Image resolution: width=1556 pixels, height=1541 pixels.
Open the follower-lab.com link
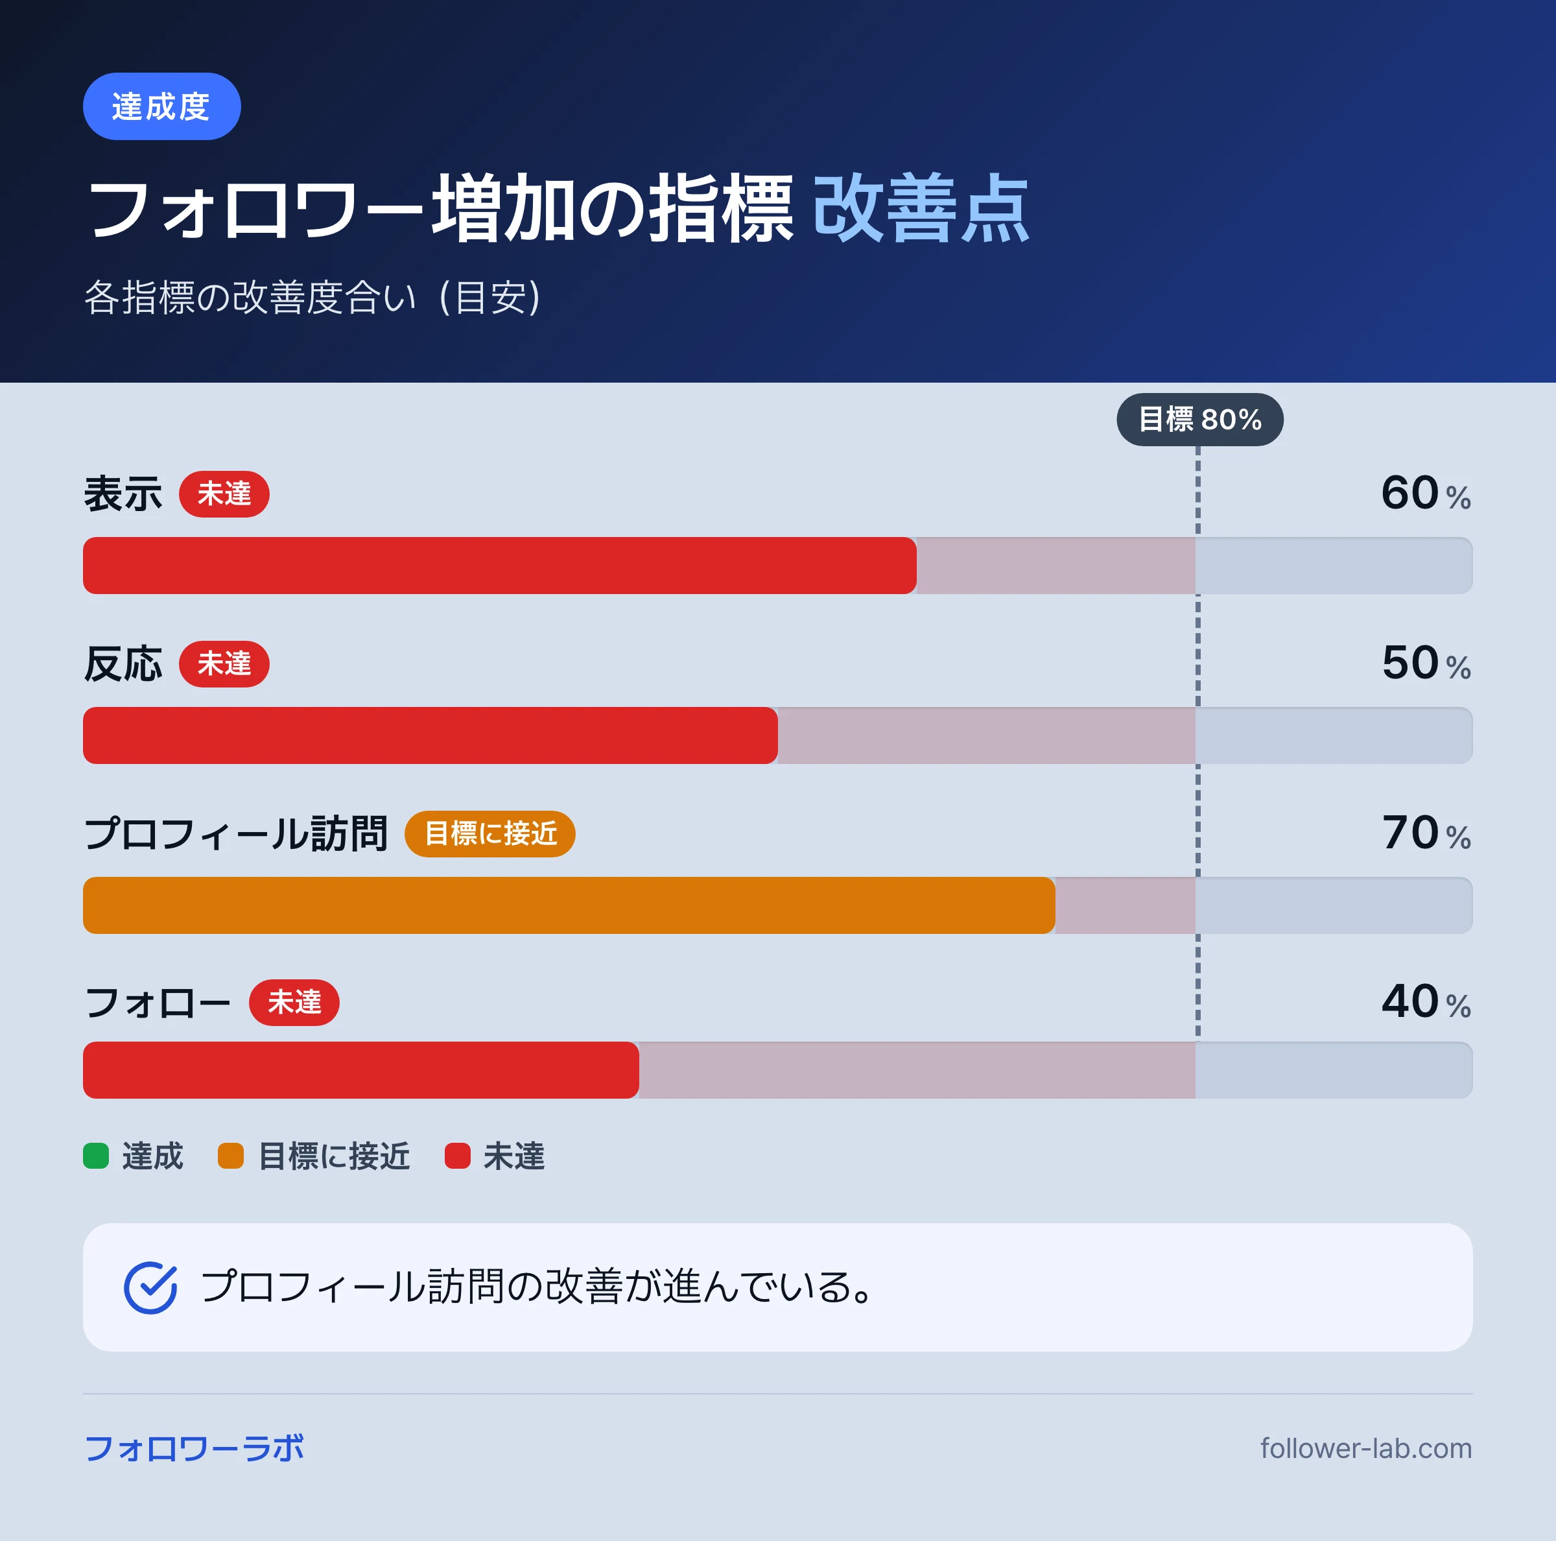point(1366,1448)
